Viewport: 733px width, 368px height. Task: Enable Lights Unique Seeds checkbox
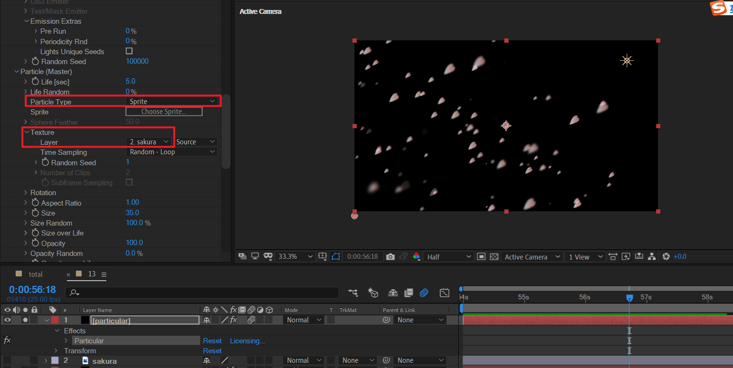pyautogui.click(x=129, y=51)
